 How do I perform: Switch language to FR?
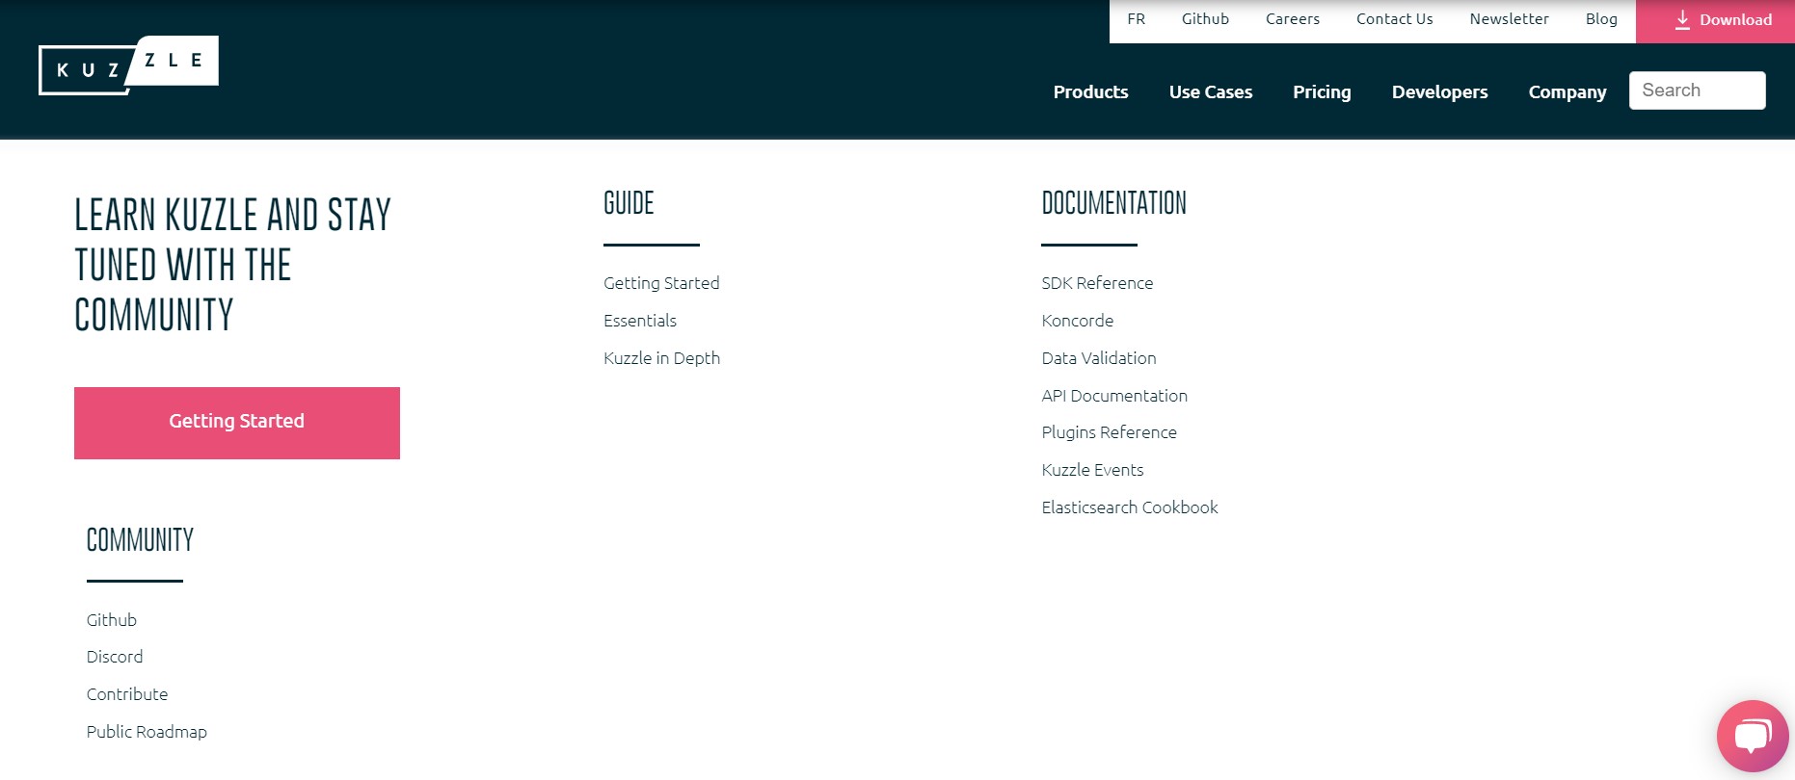1136,19
